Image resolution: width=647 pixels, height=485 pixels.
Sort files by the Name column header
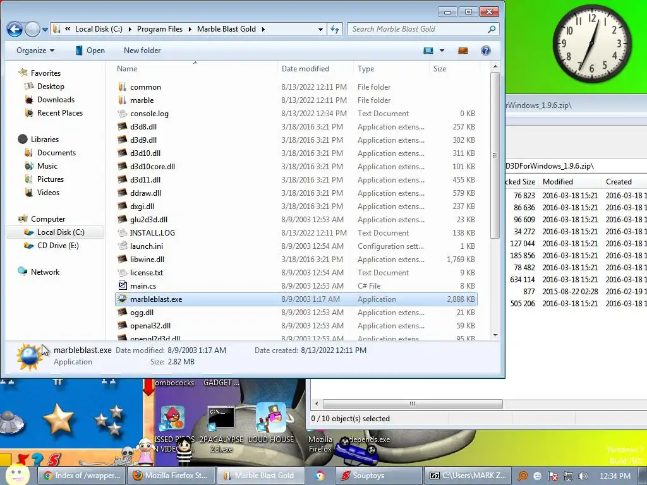pyautogui.click(x=127, y=68)
